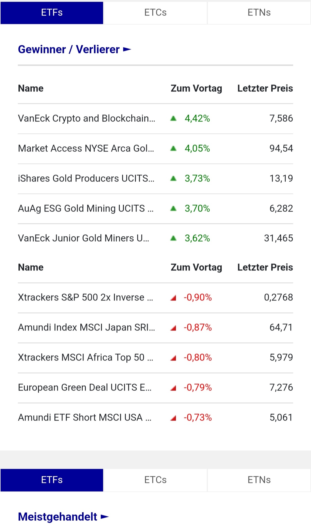
Task: Open the Gewinner / Verlierer section link
Action: [x=69, y=49]
